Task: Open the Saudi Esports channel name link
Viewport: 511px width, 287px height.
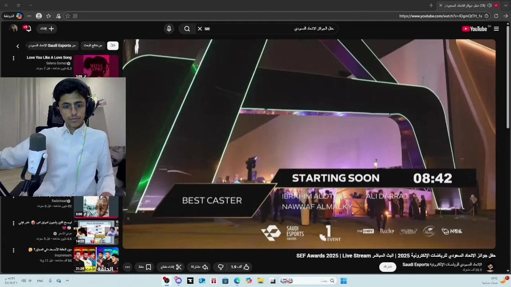Action: (x=442, y=265)
